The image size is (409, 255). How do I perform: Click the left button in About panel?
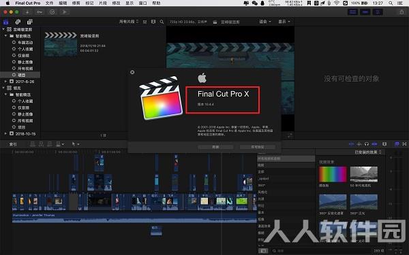coord(215,147)
